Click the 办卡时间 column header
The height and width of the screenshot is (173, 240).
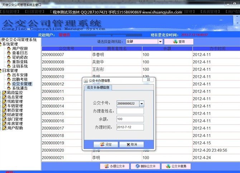pyautogui.click(x=216, y=48)
